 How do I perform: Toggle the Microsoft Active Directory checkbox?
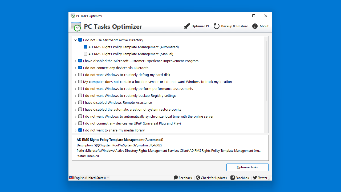pos(80,40)
